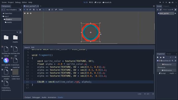Toggle distraction-free fullscreen mode
This screenshot has width=178, height=100.
[x=154, y=6]
